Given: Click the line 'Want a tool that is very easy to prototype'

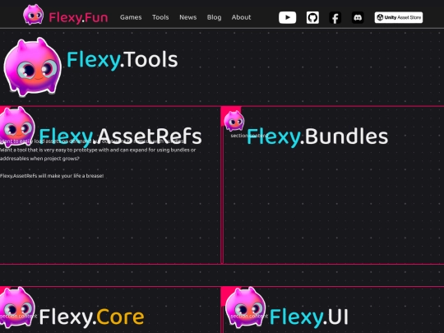Looking at the screenshot, I should [x=98, y=150].
